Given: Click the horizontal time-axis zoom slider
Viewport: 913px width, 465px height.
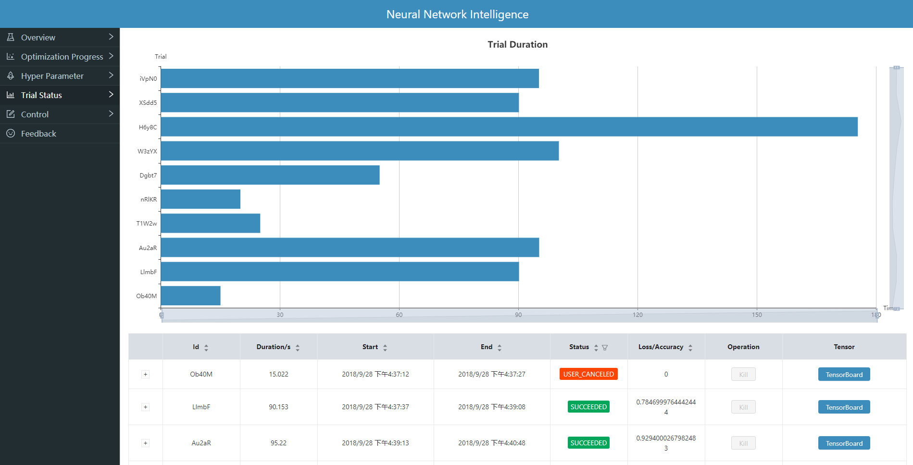Looking at the screenshot, I should coord(519,317).
